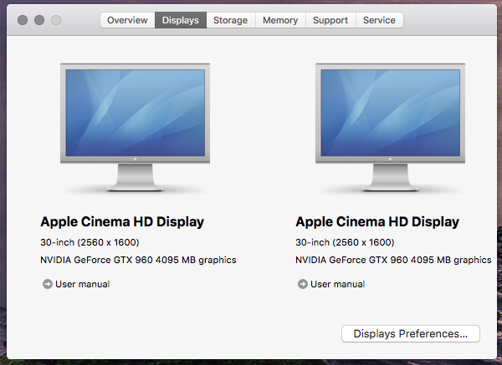This screenshot has height=365, width=502.
Task: Close the window with the close button
Action: pos(23,20)
